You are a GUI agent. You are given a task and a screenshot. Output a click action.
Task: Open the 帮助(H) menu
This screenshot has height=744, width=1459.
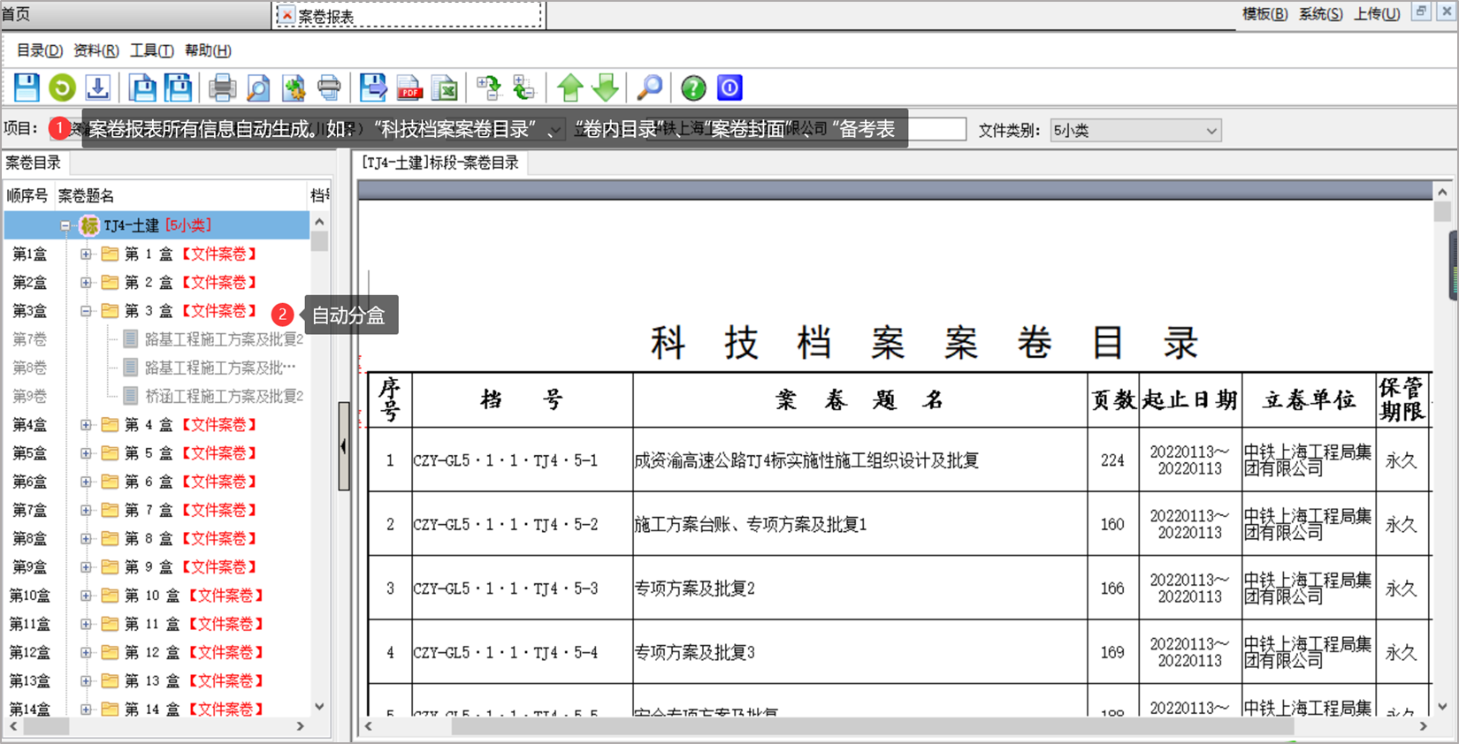pyautogui.click(x=208, y=50)
